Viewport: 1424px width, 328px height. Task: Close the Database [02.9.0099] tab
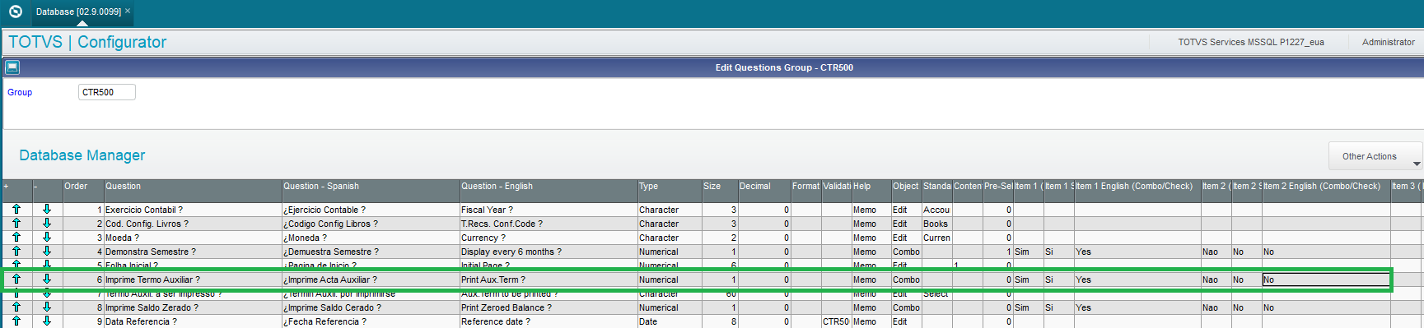(x=128, y=11)
